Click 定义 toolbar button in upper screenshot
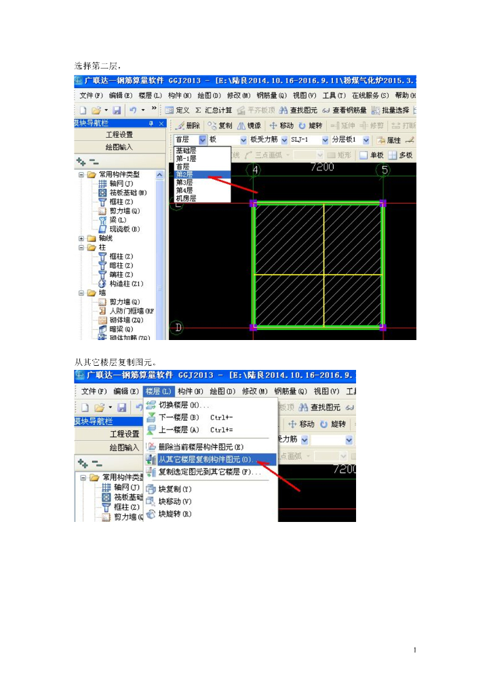Screen dimensions: 491x695 tap(177, 110)
